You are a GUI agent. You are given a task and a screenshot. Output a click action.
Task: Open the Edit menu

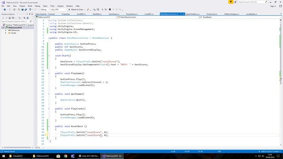[8, 6]
